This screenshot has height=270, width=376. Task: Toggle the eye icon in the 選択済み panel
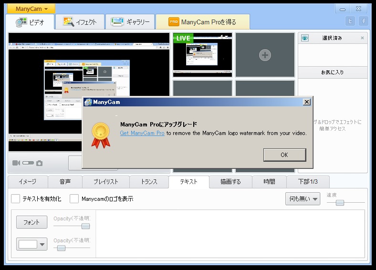(305, 38)
